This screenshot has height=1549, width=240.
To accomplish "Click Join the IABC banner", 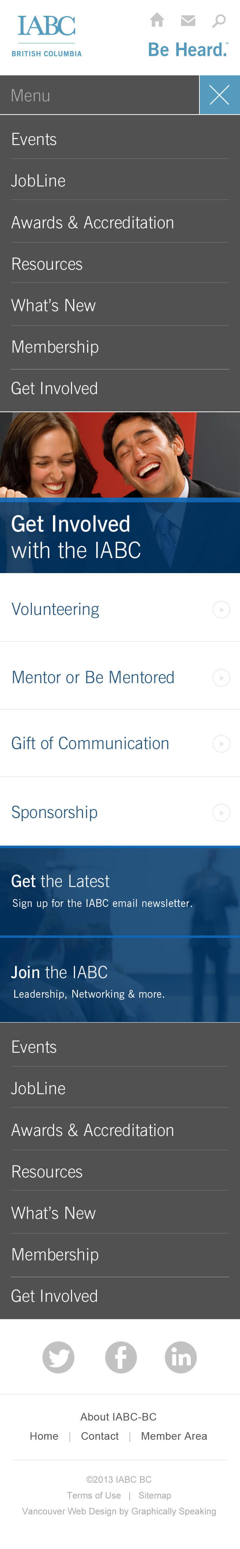I will (x=120, y=980).
